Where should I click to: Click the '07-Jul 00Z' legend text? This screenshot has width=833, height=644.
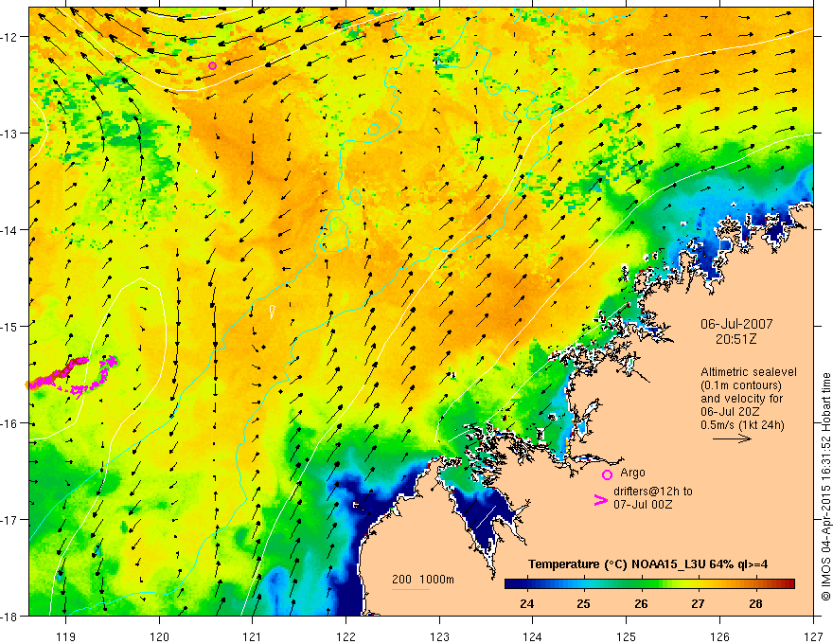[x=643, y=504]
